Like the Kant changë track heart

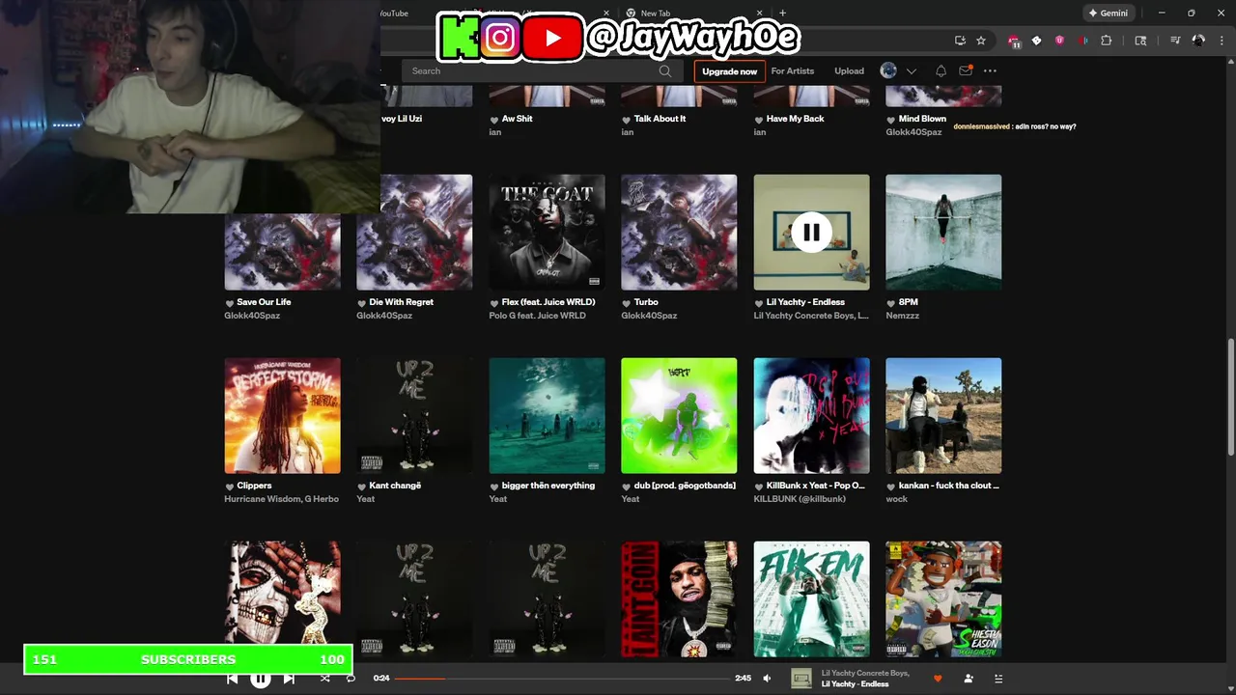tap(362, 486)
